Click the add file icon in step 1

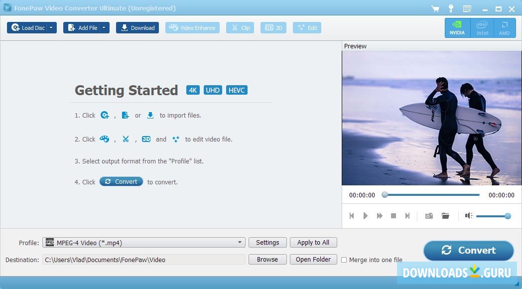[x=125, y=115]
